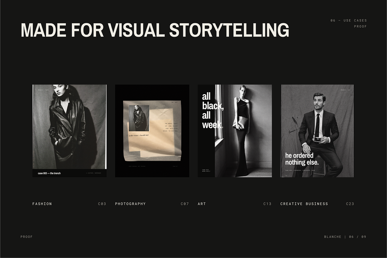The width and height of the screenshot is (387, 258).
Task: Click the ART category label
Action: (x=202, y=204)
